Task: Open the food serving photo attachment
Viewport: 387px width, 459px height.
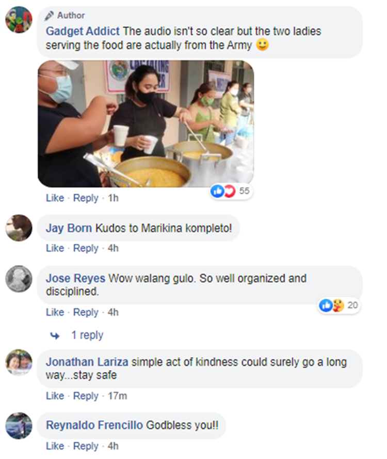Action: (146, 124)
